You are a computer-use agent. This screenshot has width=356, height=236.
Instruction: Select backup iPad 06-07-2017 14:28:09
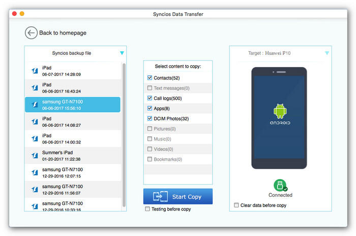click(73, 71)
